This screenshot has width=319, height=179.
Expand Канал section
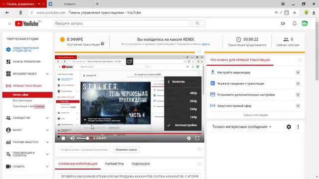[47, 130]
